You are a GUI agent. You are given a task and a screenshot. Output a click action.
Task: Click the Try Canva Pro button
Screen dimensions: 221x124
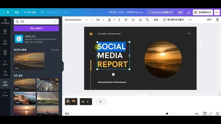[x=161, y=12]
